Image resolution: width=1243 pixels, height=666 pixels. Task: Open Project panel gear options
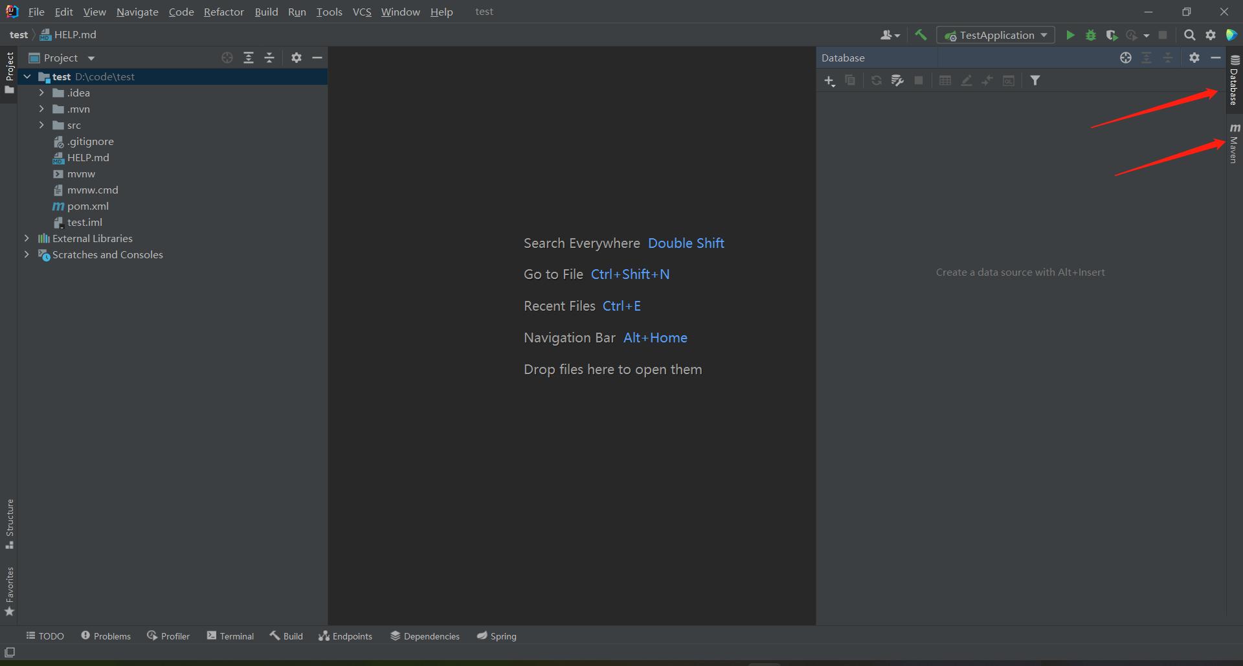point(297,58)
